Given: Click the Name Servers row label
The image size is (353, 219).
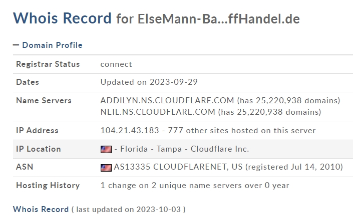Looking at the screenshot, I should pos(44,101).
